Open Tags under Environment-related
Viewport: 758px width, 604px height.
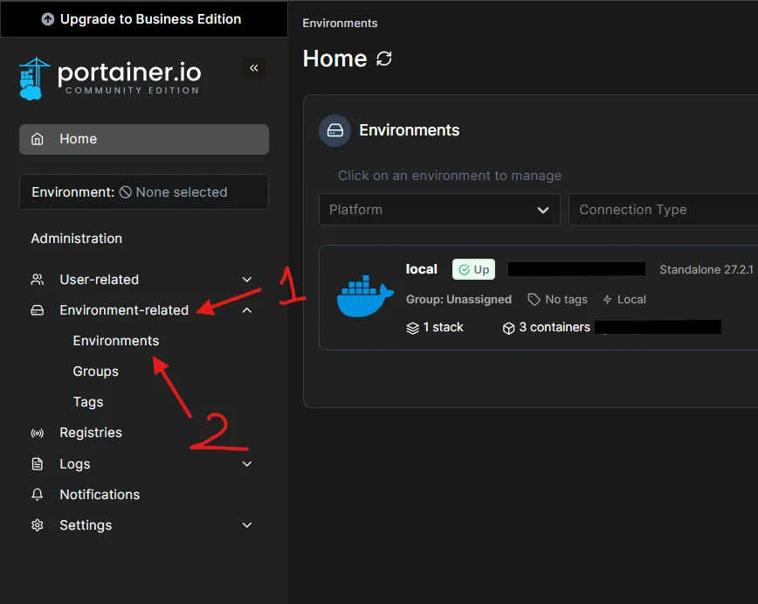(88, 402)
